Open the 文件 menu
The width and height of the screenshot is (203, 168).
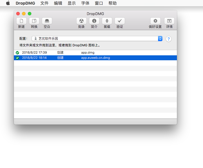tap(44, 3)
